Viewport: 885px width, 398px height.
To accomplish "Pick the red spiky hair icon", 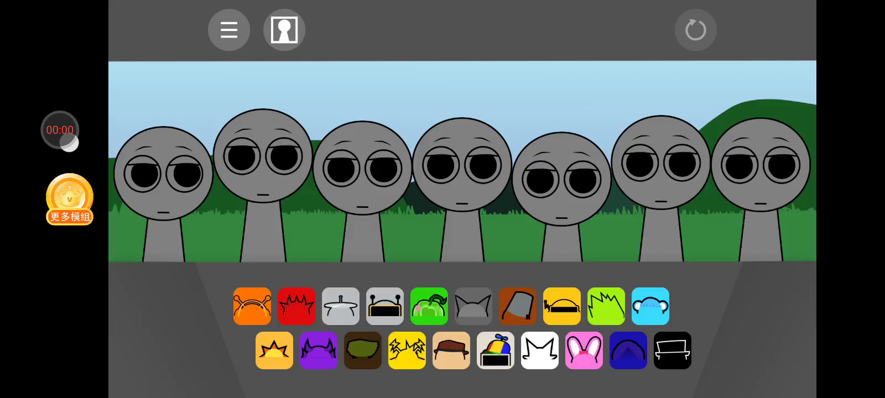I will (x=296, y=306).
